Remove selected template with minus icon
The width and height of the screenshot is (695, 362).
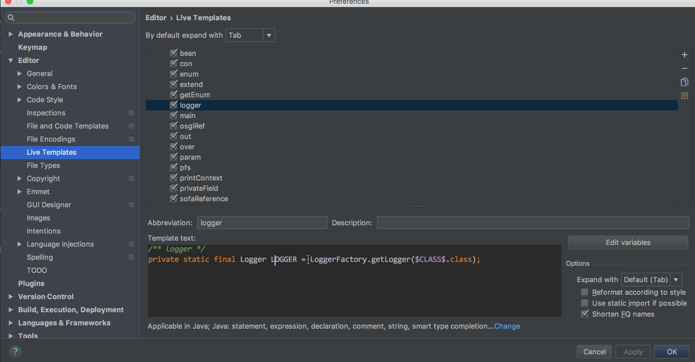point(684,68)
